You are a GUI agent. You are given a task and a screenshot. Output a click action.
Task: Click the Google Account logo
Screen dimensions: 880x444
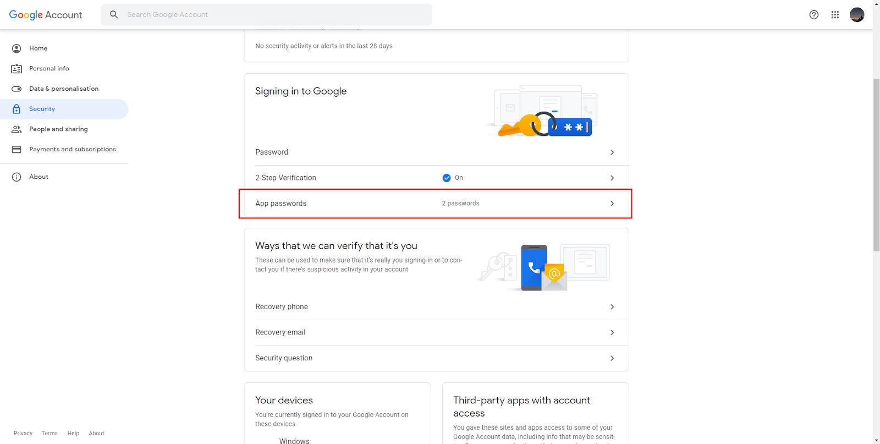[46, 15]
